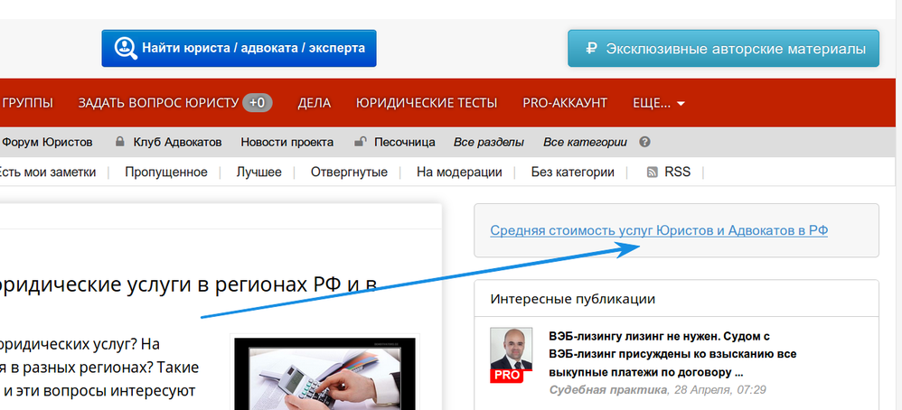Open the Все категории category selector

pyautogui.click(x=585, y=142)
